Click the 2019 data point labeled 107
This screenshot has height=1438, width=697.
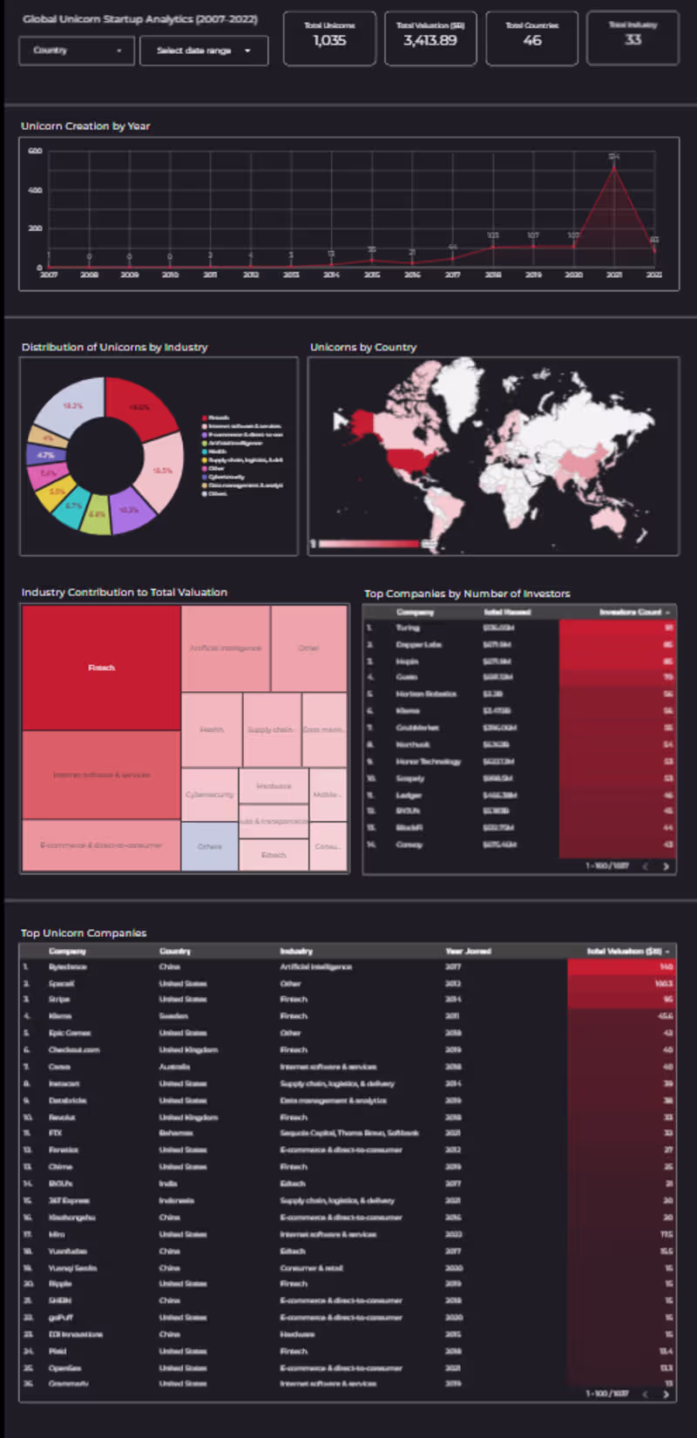pyautogui.click(x=533, y=246)
